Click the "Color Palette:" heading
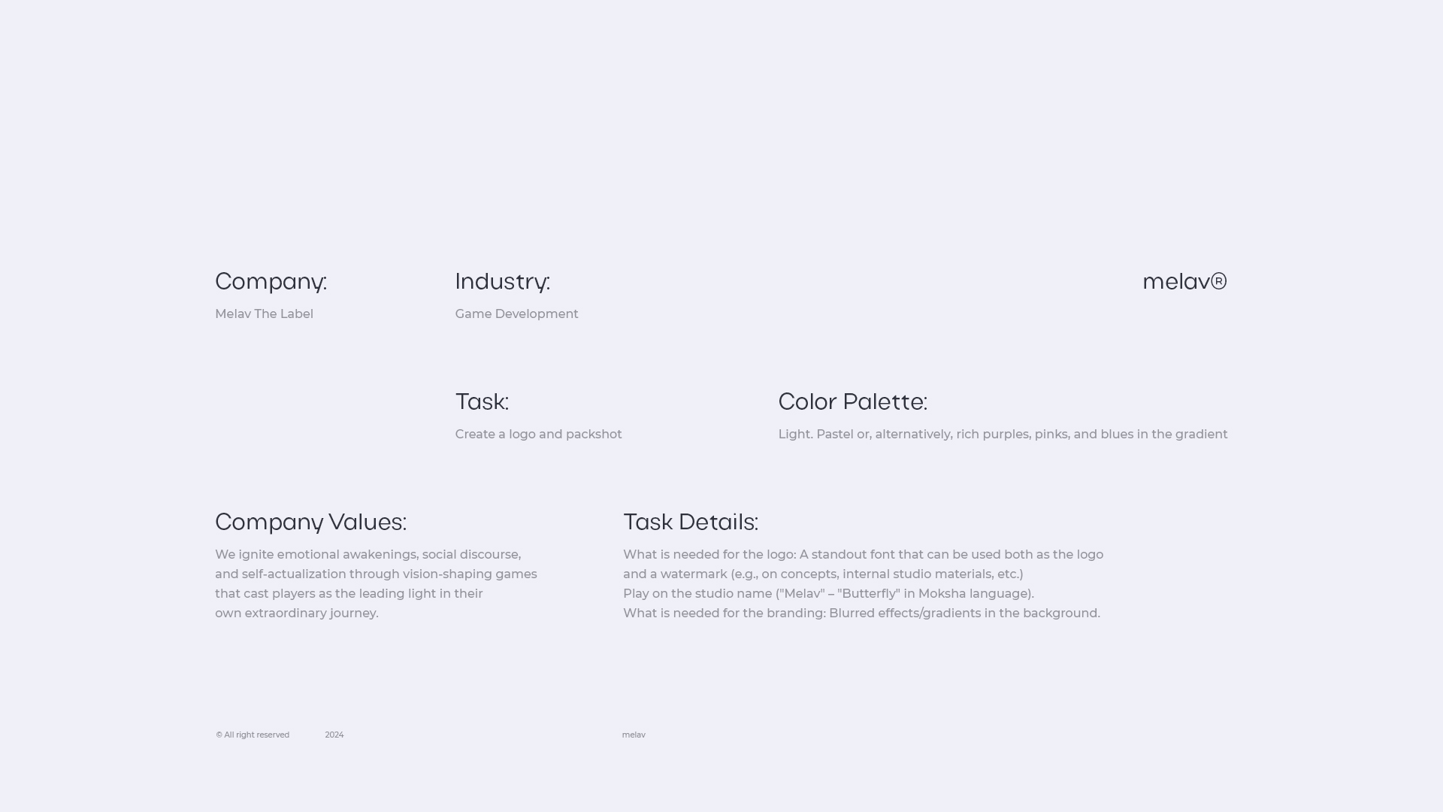 [852, 402]
